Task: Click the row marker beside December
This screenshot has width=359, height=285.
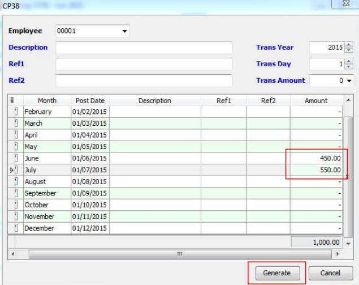Action: point(16,228)
